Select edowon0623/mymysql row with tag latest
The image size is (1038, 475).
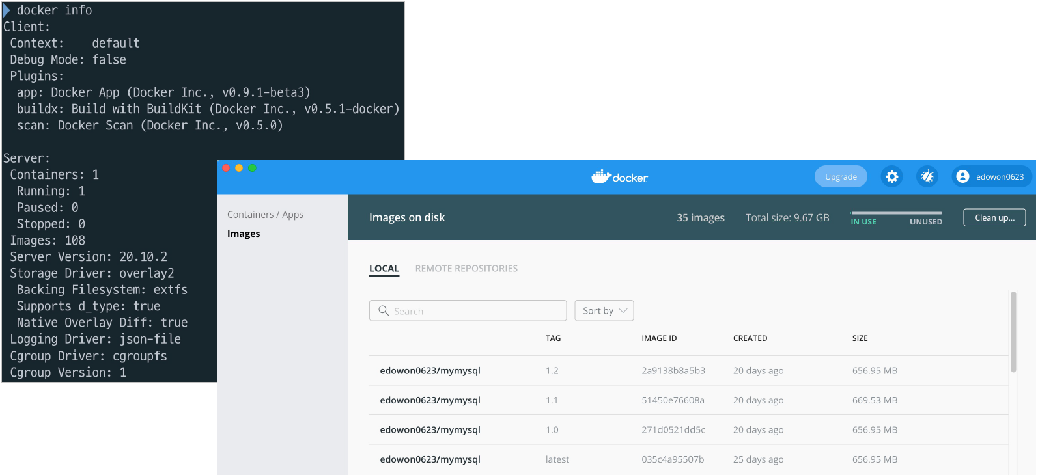point(688,459)
